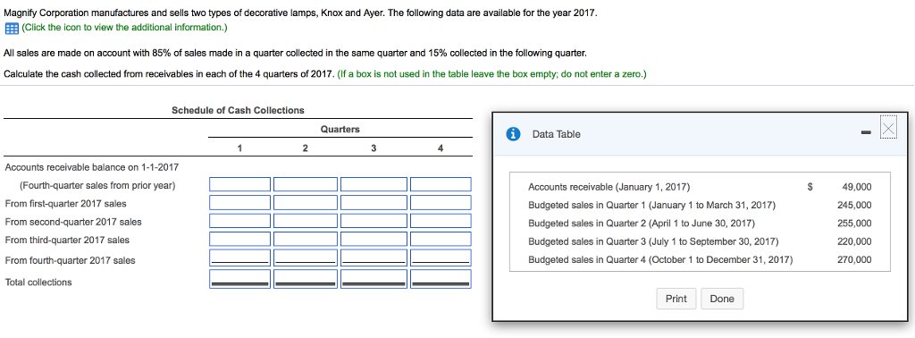
Task: Select Quarter 3 total collections box
Action: (x=374, y=278)
